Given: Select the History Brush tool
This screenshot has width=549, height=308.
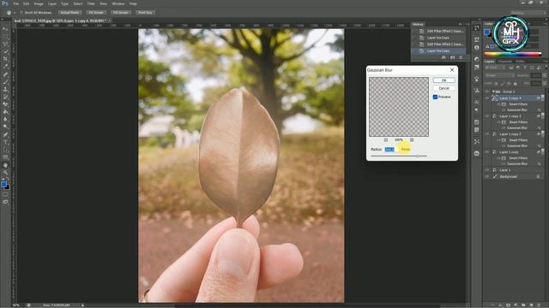Looking at the screenshot, I should [x=5, y=97].
